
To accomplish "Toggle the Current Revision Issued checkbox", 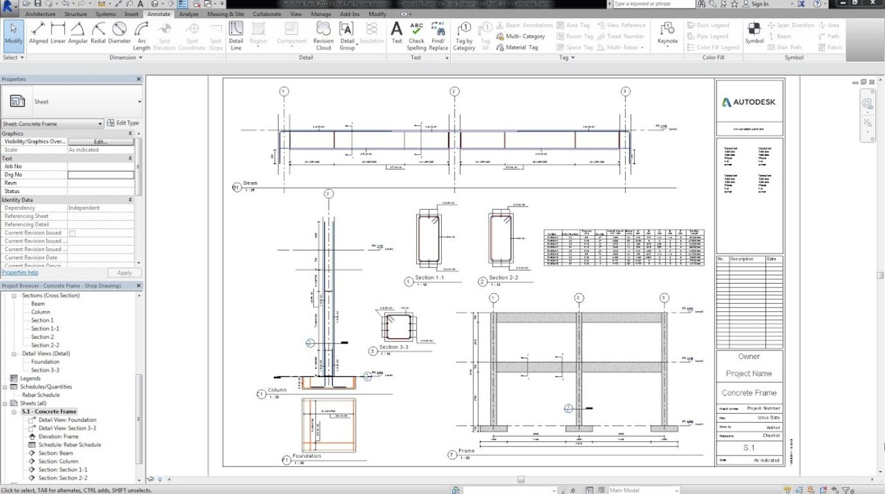I will point(72,233).
